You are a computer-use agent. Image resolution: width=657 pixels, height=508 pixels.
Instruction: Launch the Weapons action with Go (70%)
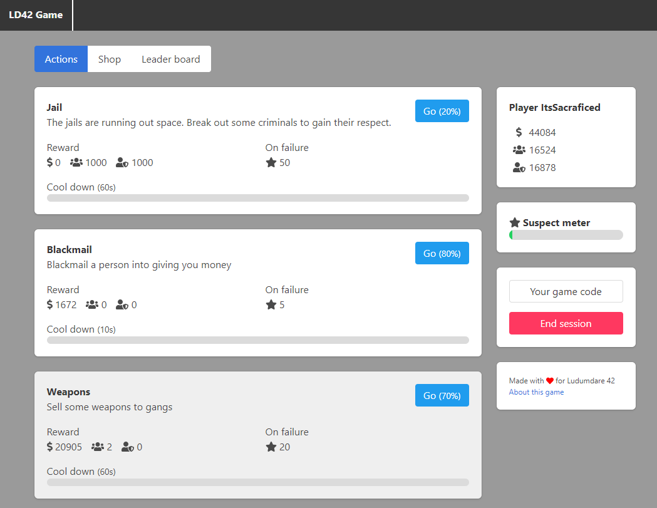point(442,395)
